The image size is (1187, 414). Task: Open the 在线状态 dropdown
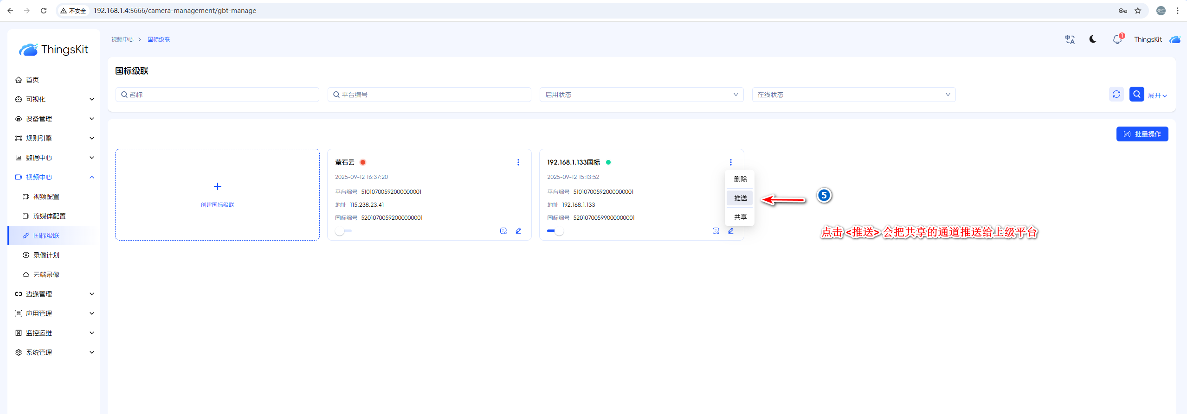[853, 95]
